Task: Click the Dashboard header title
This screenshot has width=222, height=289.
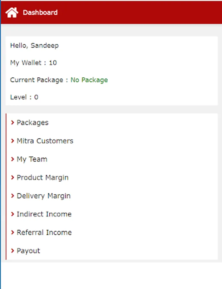Action: [40, 13]
